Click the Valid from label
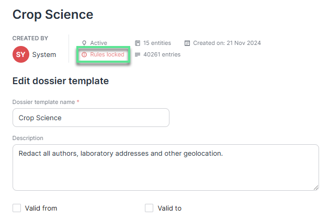 click(41, 209)
